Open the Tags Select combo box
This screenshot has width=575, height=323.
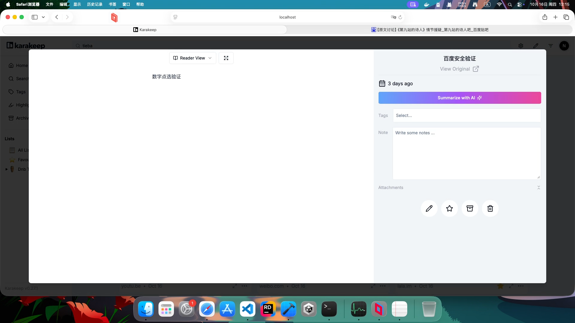coord(467,115)
